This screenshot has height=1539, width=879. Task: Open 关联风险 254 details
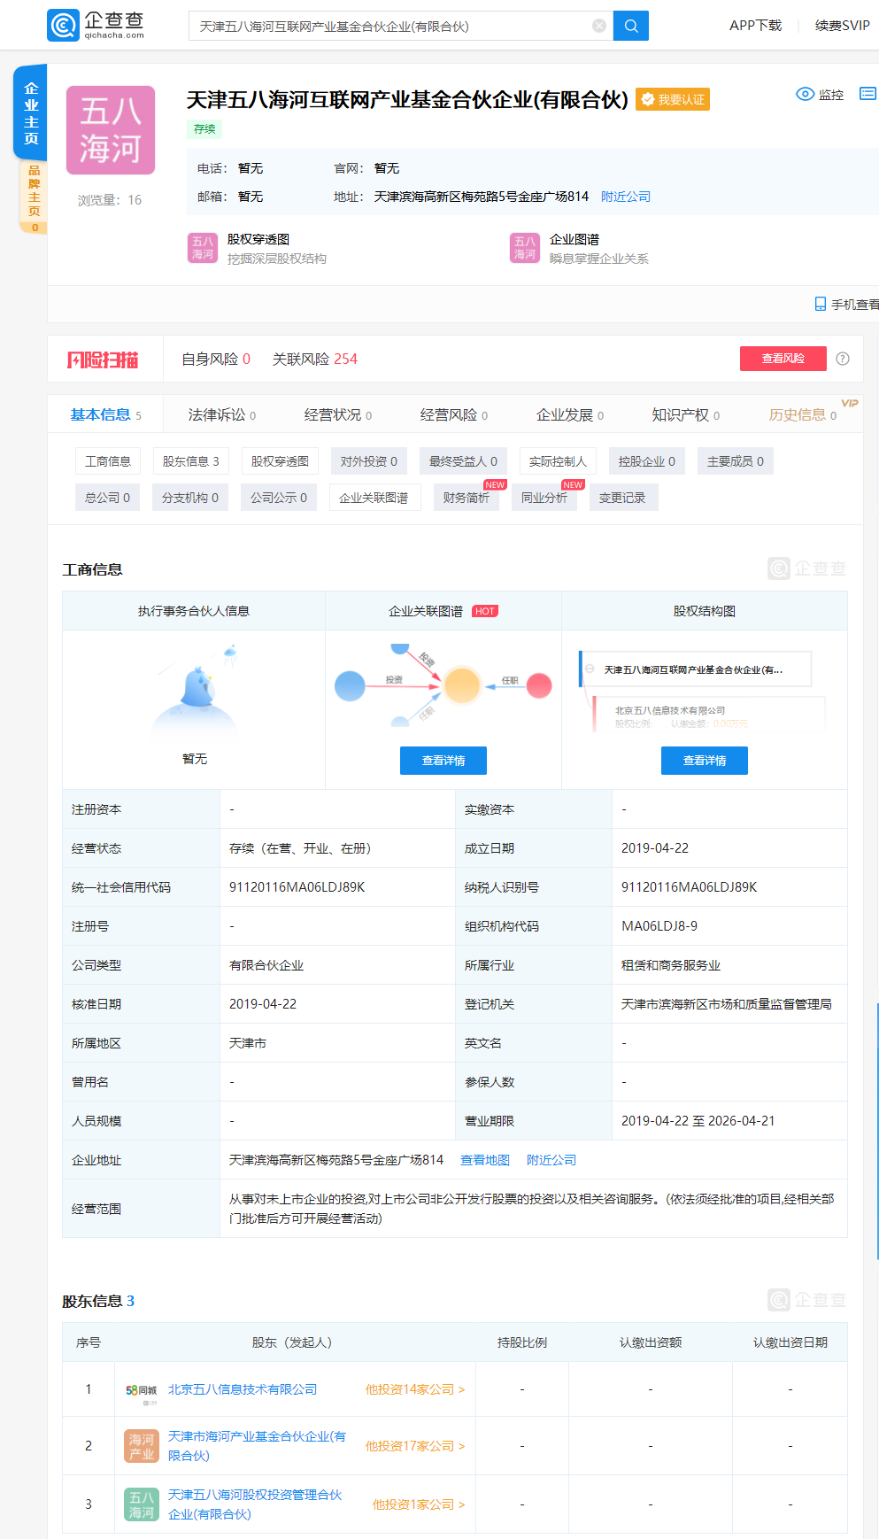(x=315, y=360)
